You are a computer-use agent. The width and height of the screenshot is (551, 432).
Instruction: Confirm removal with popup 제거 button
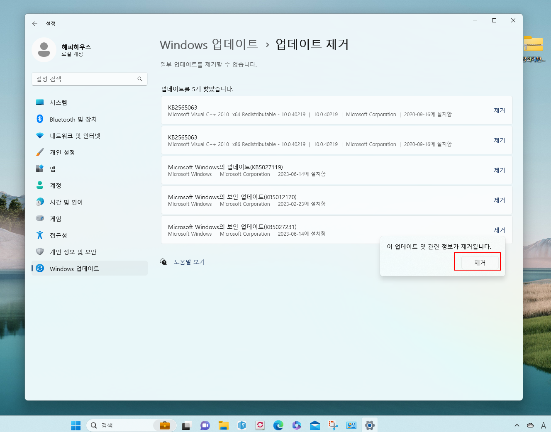[480, 263]
